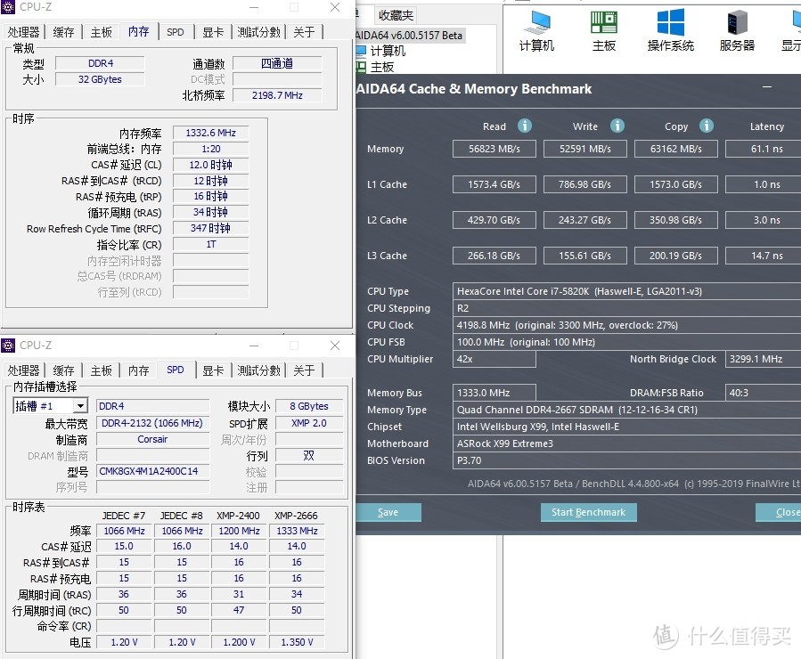Click Close button in benchmark window

pos(779,512)
